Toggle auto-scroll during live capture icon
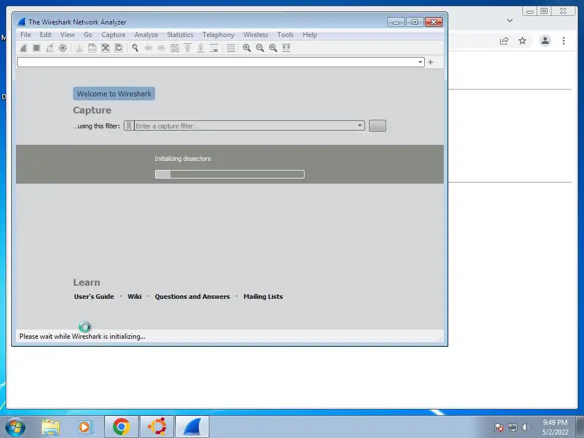 tap(214, 48)
